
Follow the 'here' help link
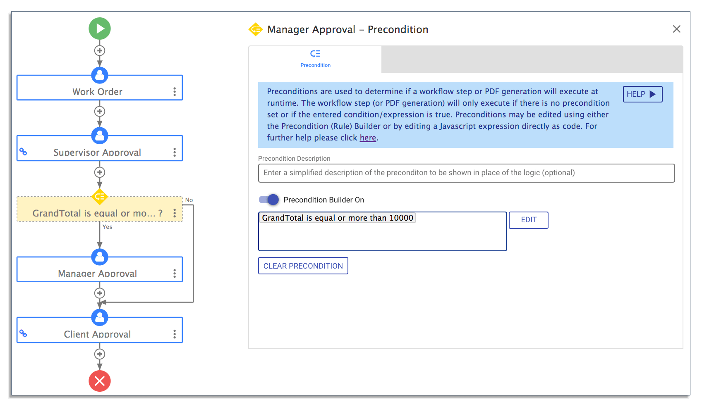(368, 138)
